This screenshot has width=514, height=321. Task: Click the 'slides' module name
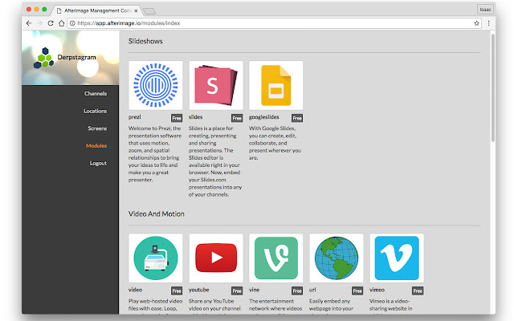196,117
